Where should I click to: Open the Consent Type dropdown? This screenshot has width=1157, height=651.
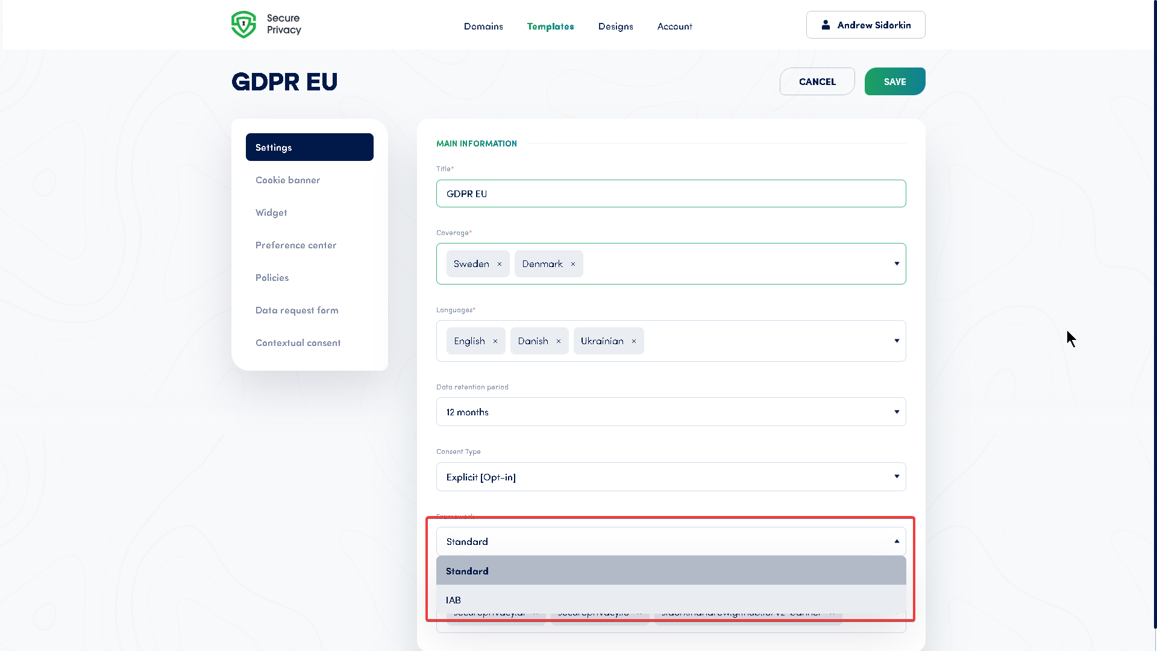click(x=671, y=477)
